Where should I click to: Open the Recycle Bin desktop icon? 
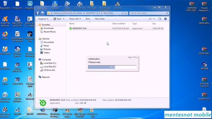[x=5, y=5]
